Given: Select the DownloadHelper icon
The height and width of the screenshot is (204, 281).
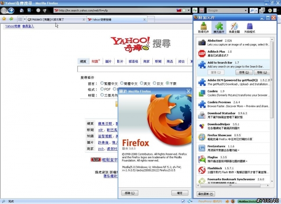Looking at the screenshot, I should [202, 126].
